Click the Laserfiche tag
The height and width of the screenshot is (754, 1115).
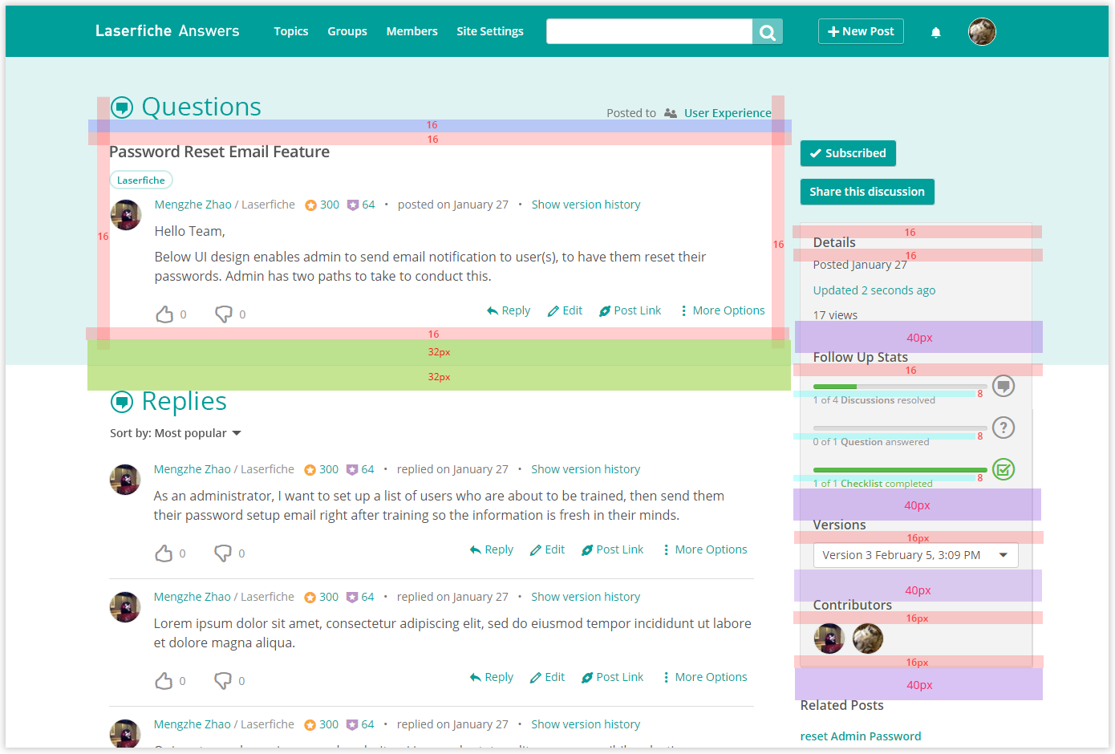tap(141, 180)
